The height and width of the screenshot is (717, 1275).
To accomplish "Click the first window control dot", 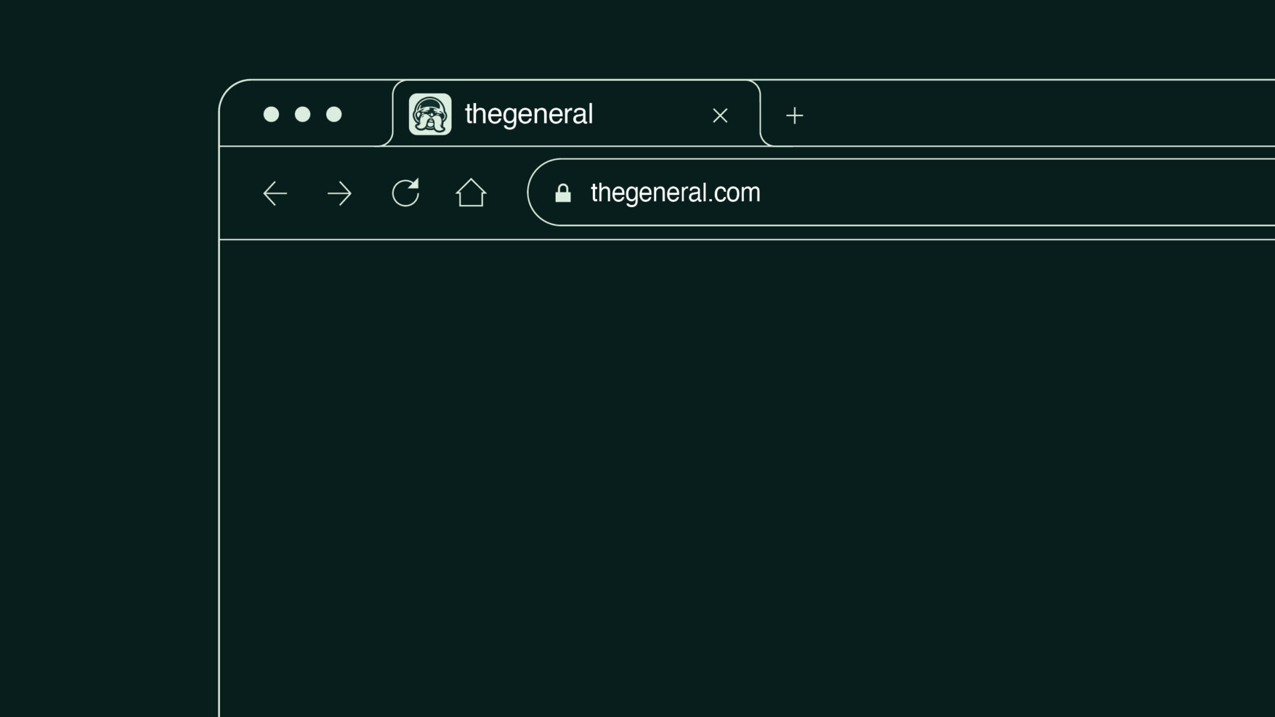I will click(271, 114).
